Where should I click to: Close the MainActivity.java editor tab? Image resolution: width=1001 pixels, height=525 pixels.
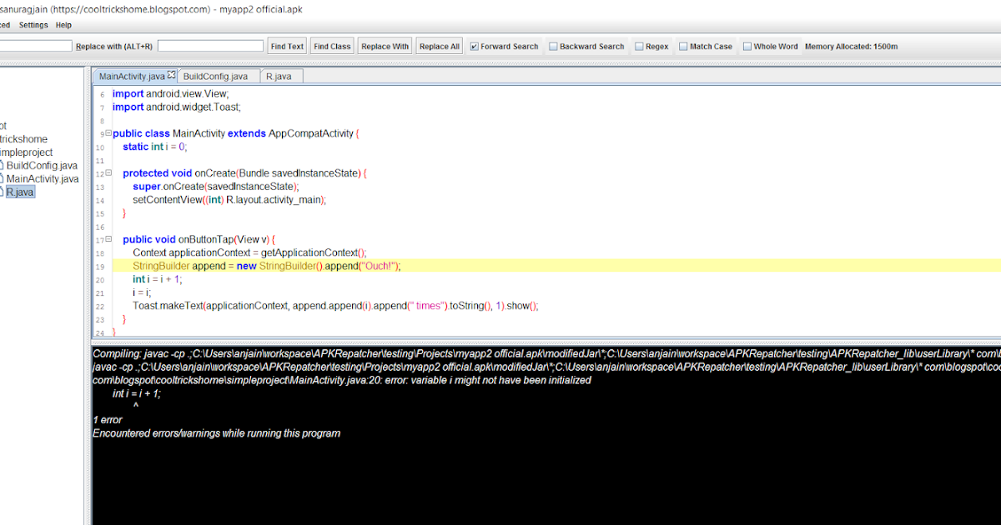tap(169, 74)
